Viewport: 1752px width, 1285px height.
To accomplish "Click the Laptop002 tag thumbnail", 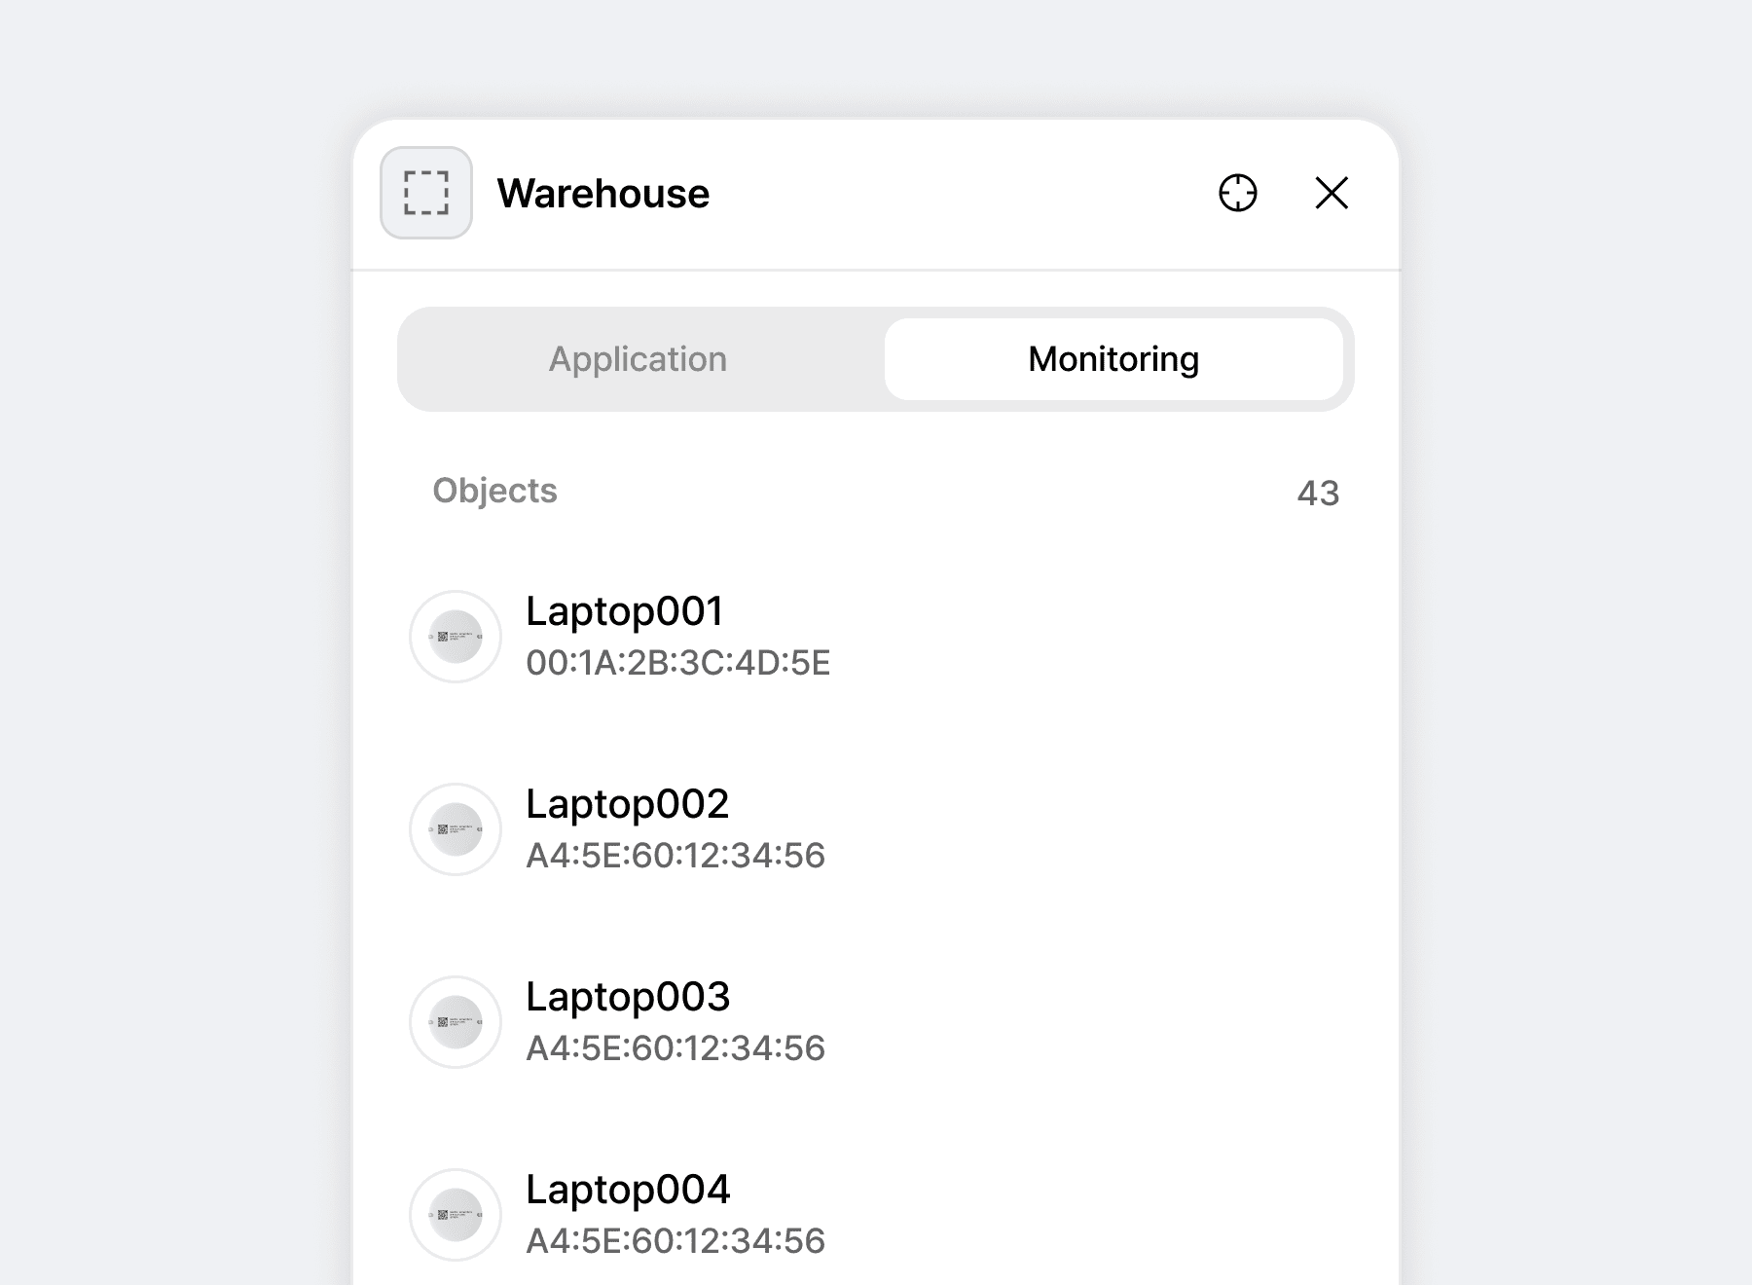I will (456, 829).
